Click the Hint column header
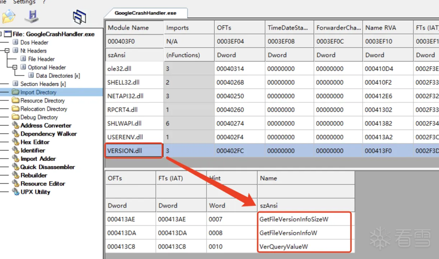The image size is (439, 259). coord(232,178)
